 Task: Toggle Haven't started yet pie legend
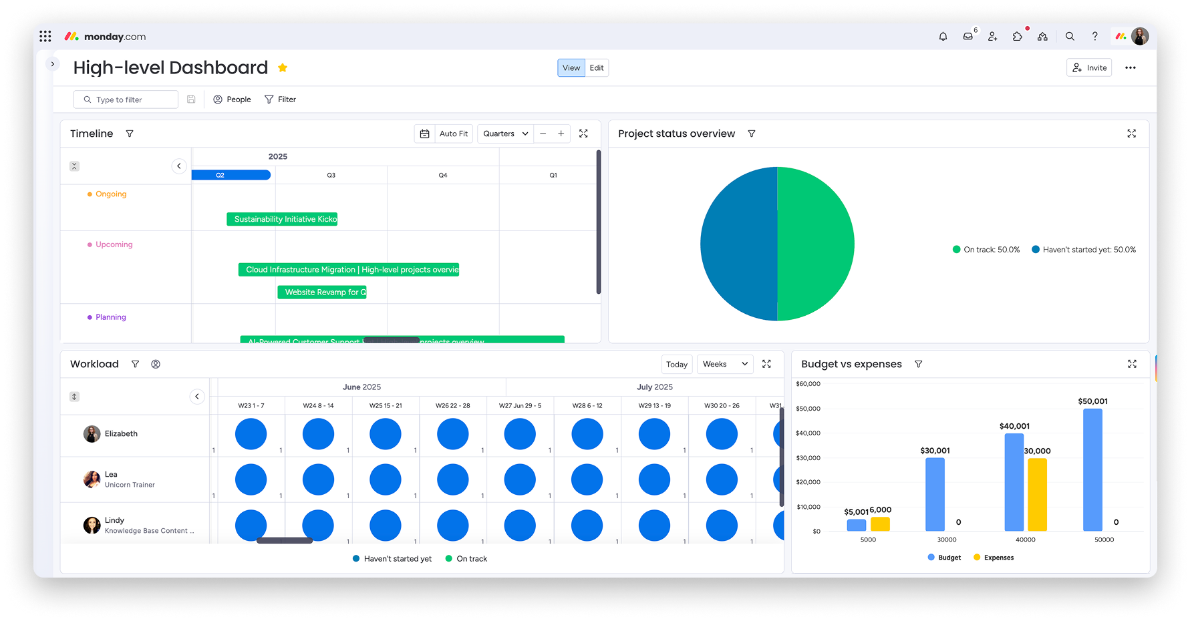coord(1084,250)
